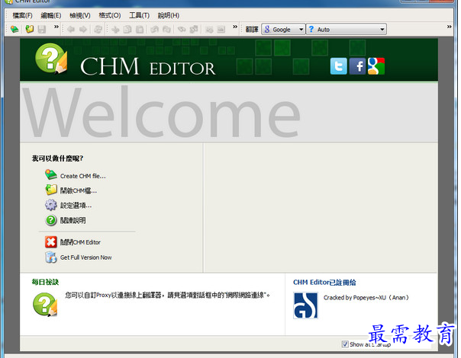461x358 pixels.
Task: Click the redo toolbar icon
Action: [166, 30]
